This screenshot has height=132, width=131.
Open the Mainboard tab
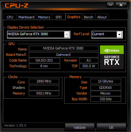[26, 17]
